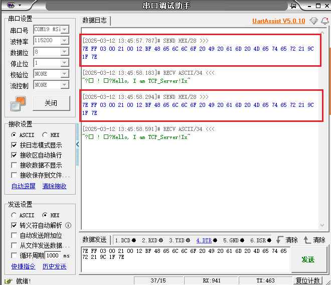Click the clear-down arrow 清除 icon
This screenshot has width=331, height=285.
(280, 240)
